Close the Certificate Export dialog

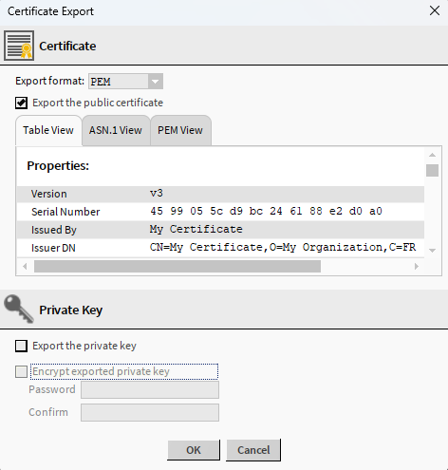tap(435, 11)
